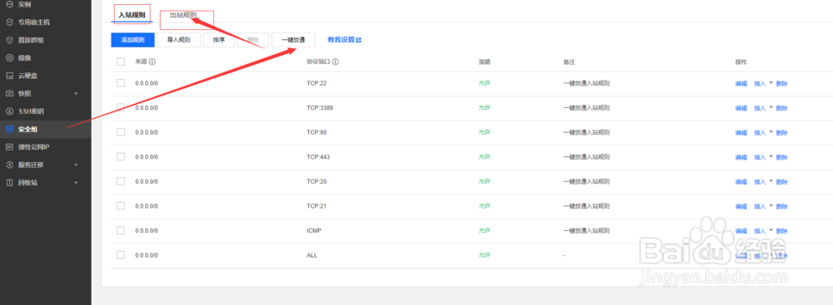The width and height of the screenshot is (833, 305).
Task: Check the TCP:21 rule checkbox
Action: coord(121,205)
